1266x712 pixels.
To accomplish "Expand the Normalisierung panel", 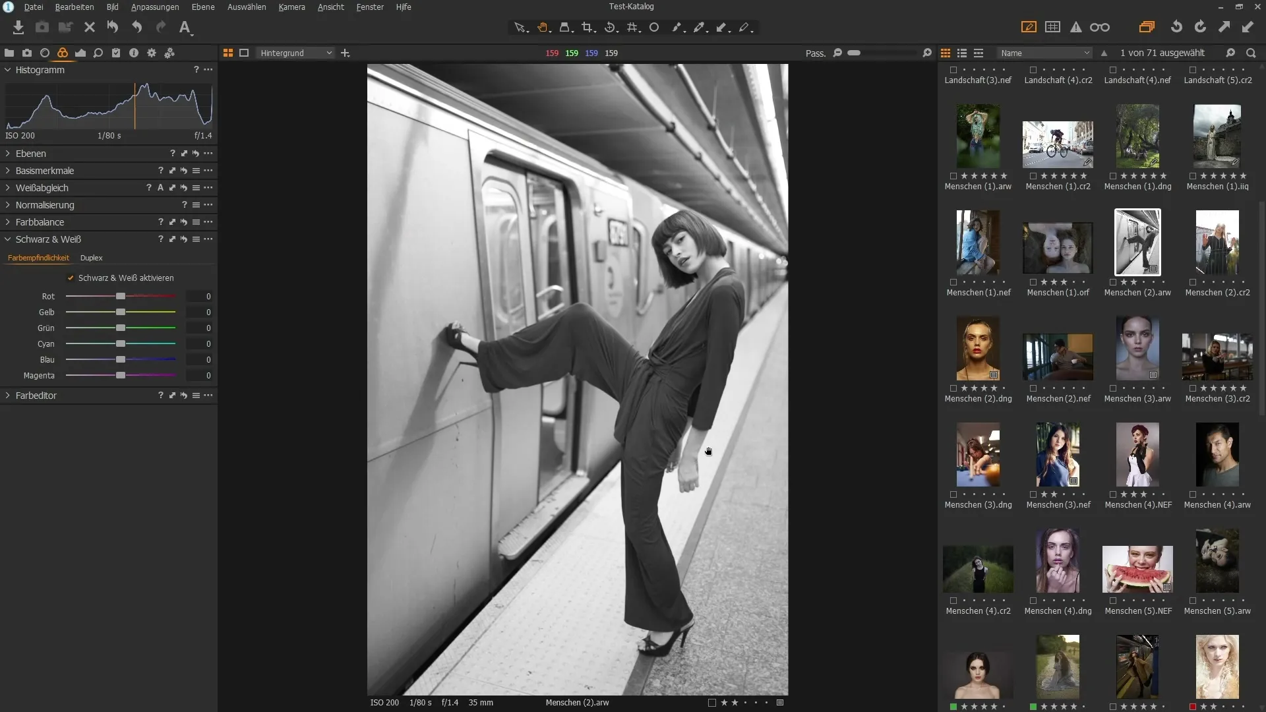I will [8, 205].
